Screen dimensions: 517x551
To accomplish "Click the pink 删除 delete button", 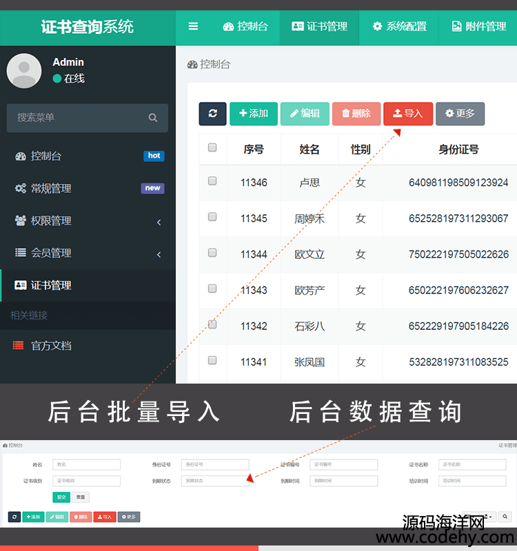I will click(356, 114).
